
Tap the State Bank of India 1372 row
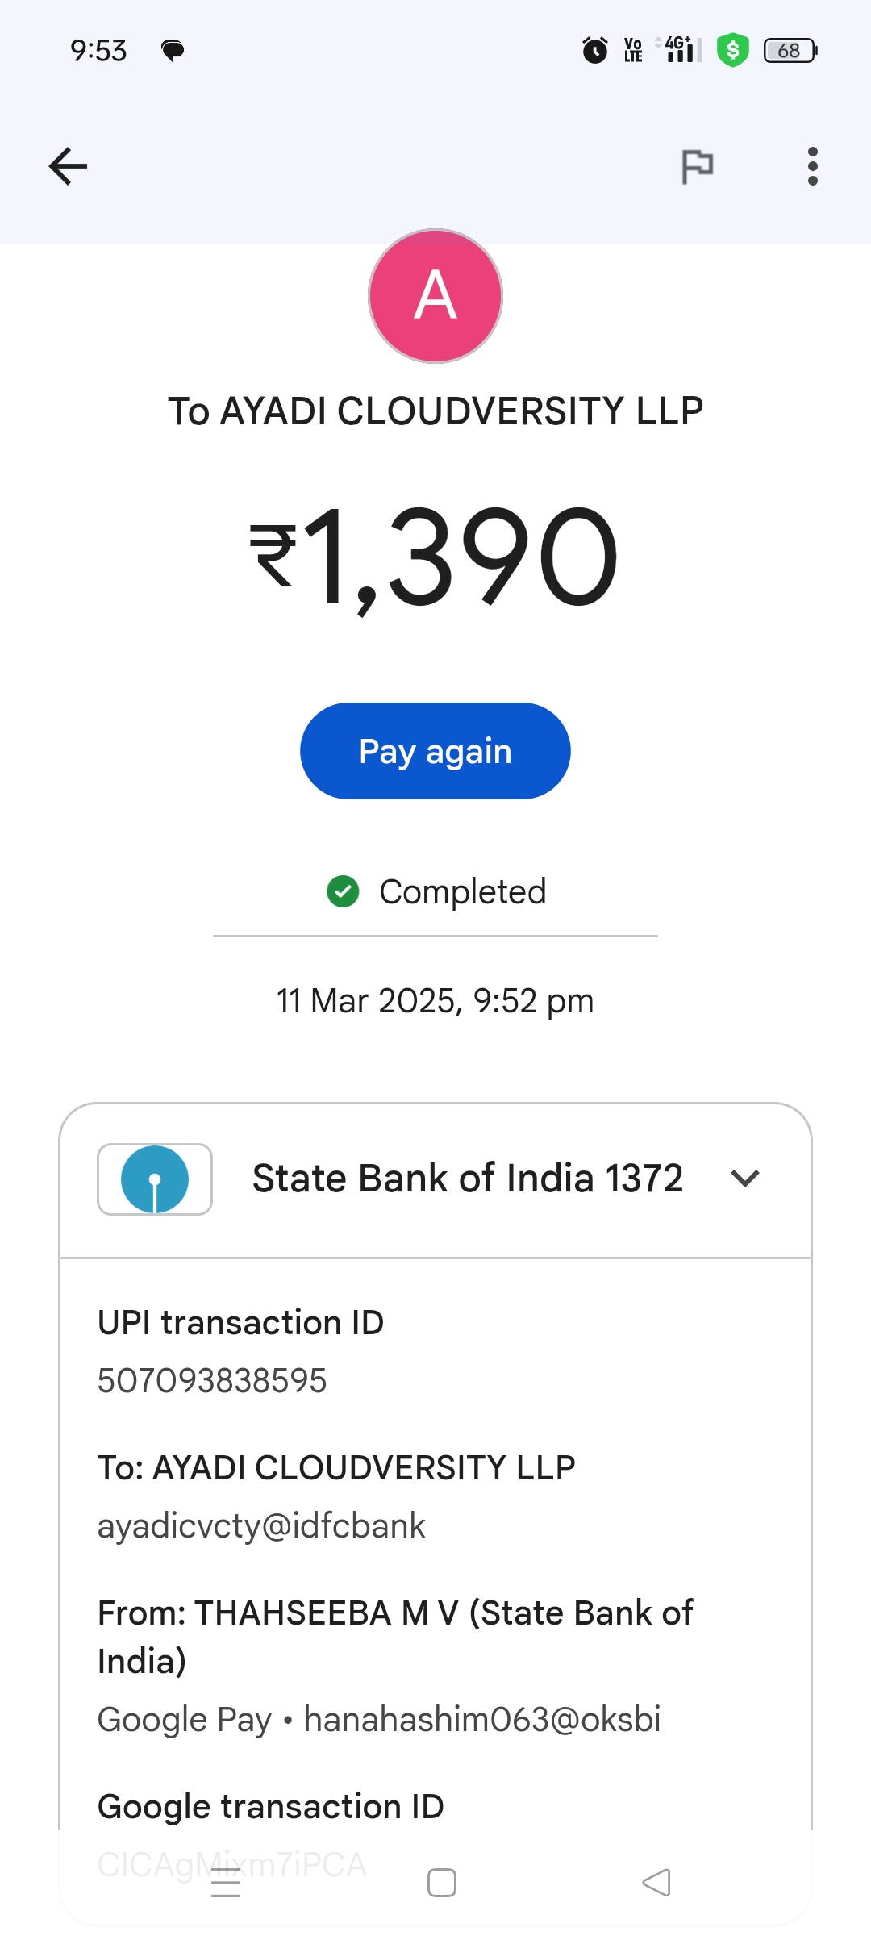pos(467,1179)
